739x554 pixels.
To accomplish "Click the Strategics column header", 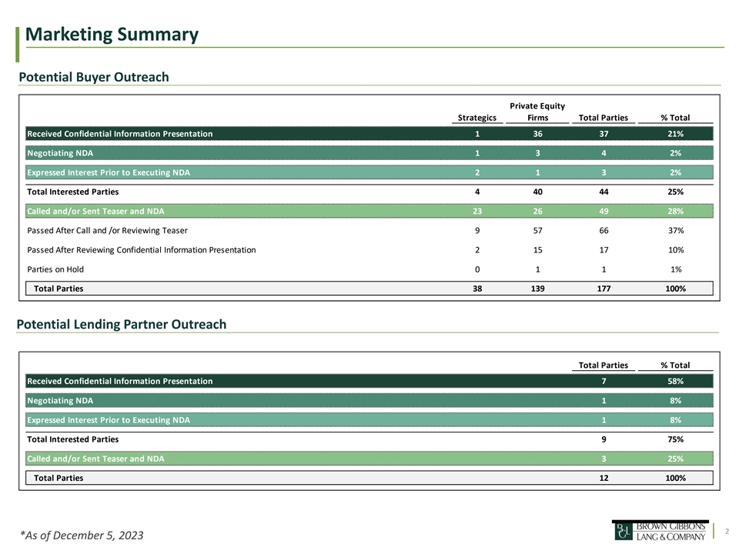I will pos(477,118).
